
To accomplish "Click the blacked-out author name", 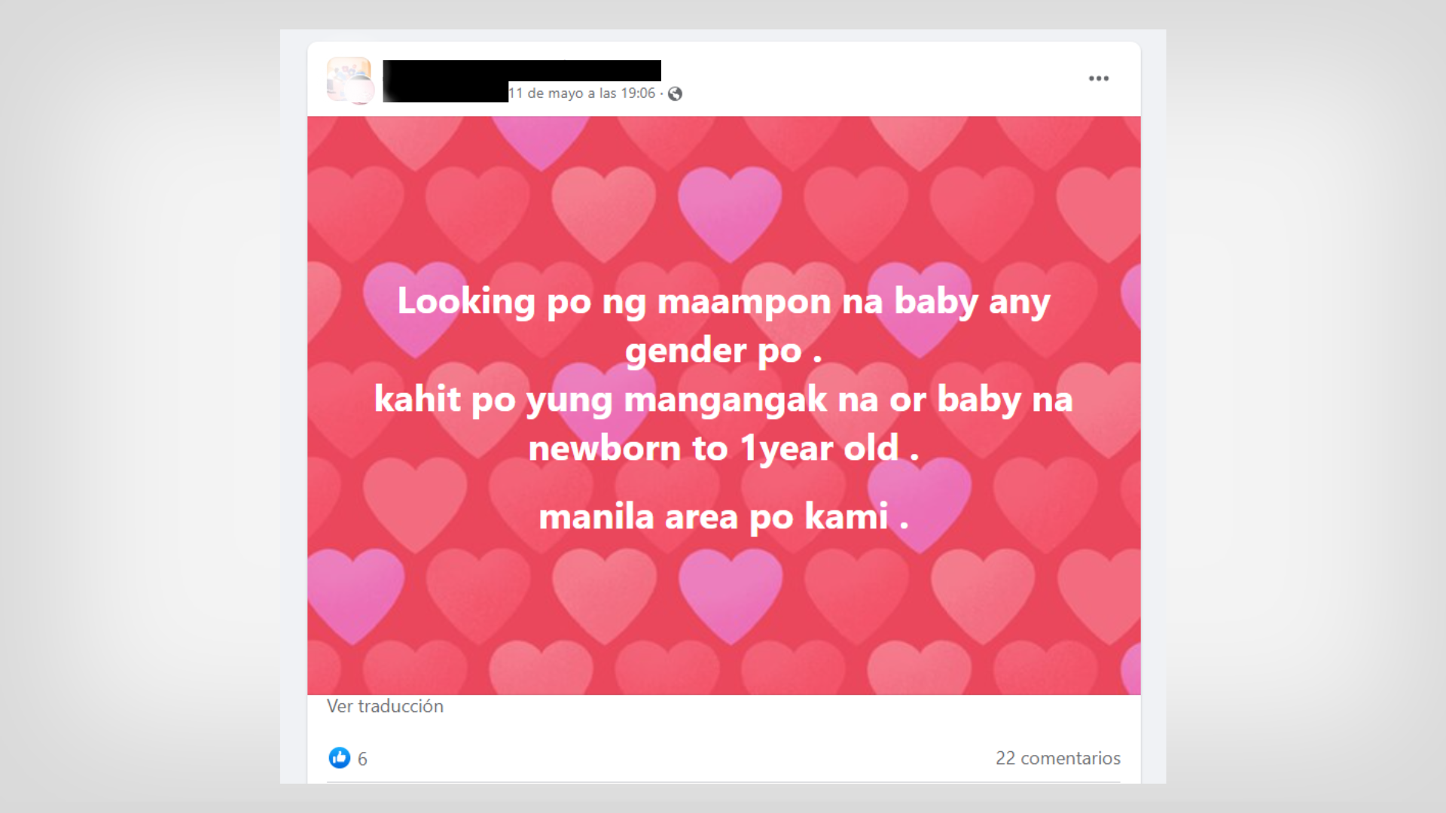I will [521, 80].
